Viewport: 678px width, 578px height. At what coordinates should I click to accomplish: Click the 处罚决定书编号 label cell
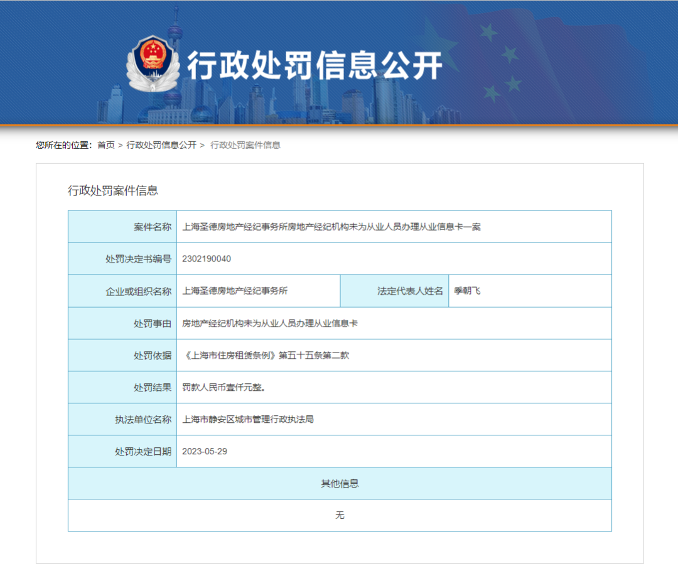(122, 259)
